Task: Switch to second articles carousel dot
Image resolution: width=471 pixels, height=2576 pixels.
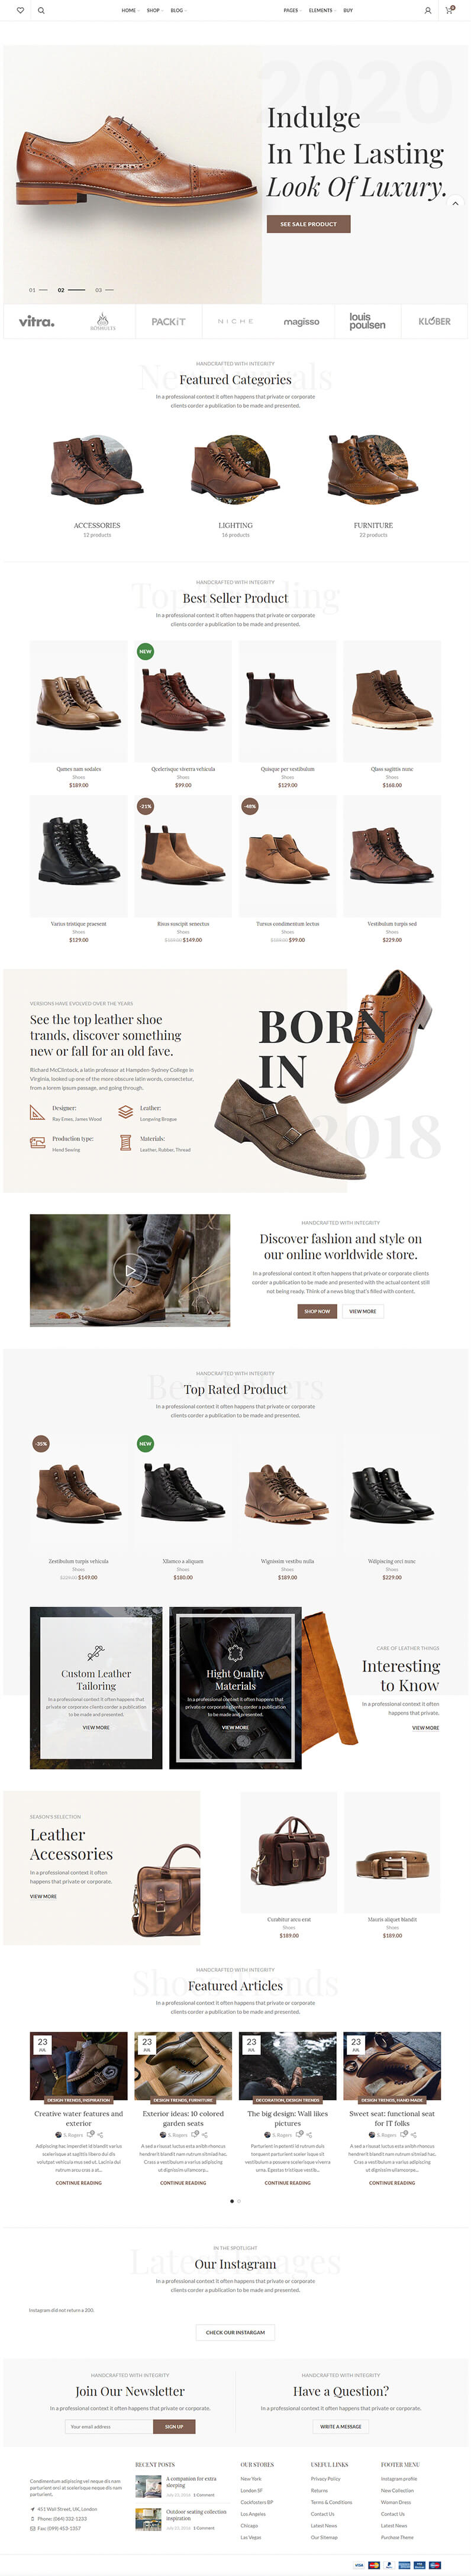Action: [x=239, y=2201]
